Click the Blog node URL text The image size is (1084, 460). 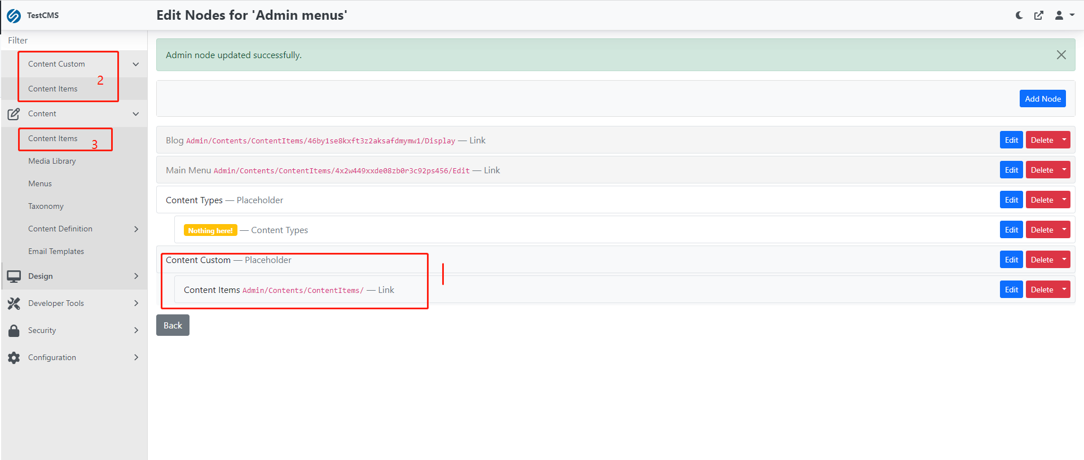(320, 141)
